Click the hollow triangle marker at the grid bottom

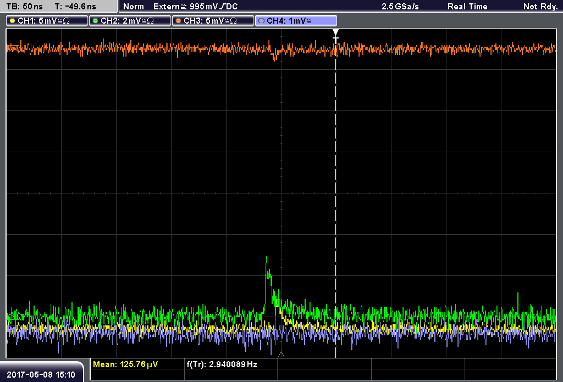coord(281,355)
